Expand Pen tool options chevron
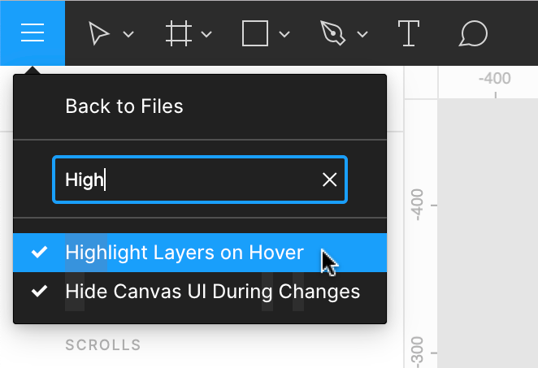 coord(362,34)
